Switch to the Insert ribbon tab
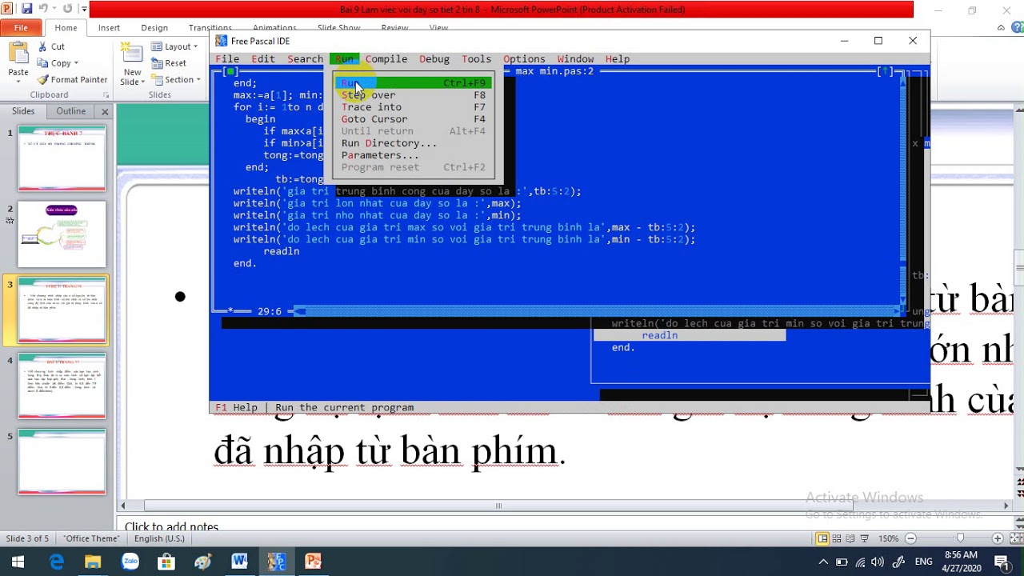Screen dimensions: 1024x576 [x=109, y=27]
